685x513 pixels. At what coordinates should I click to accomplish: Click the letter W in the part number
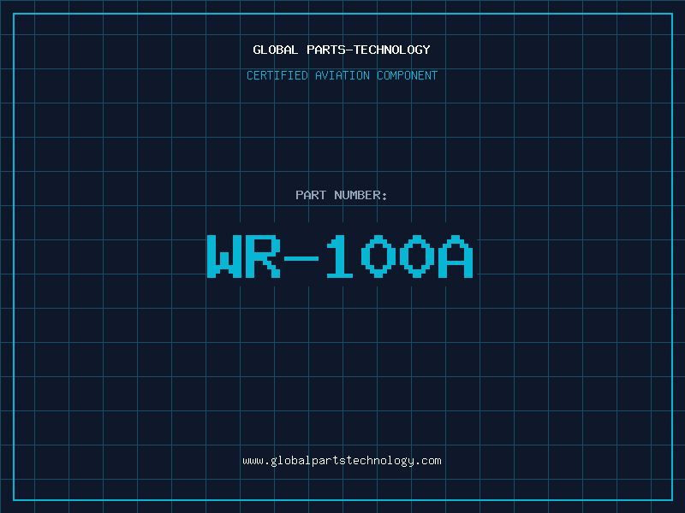coord(225,256)
